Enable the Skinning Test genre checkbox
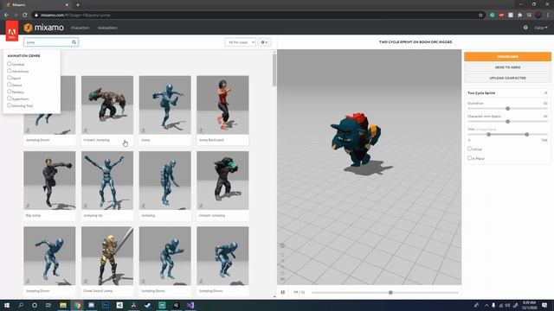The image size is (554, 311). click(10, 105)
